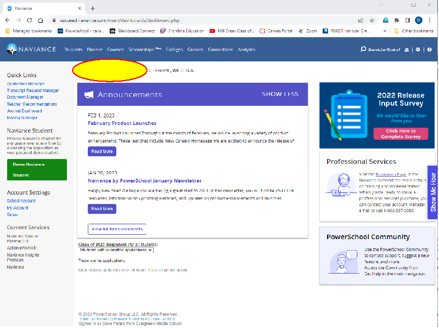439x329 pixels.
Task: Open Naviance by PowerSchool January Newsletter title
Action: (x=145, y=181)
